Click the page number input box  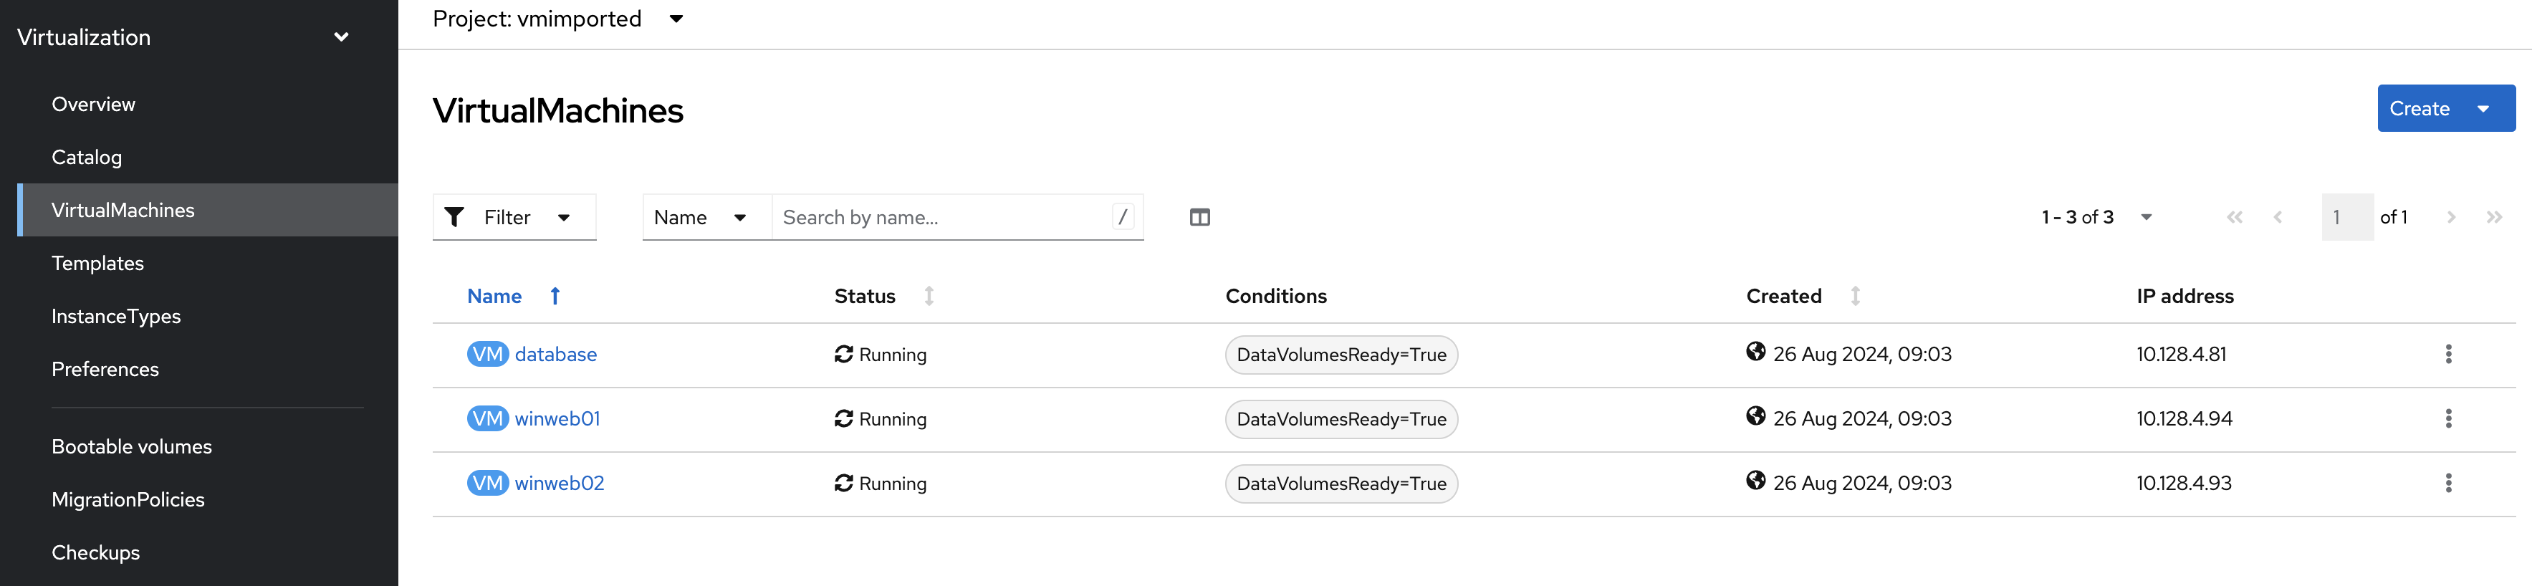point(2346,217)
